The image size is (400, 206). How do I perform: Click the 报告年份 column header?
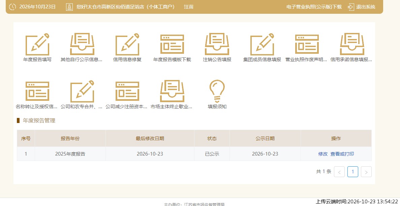click(x=70, y=138)
